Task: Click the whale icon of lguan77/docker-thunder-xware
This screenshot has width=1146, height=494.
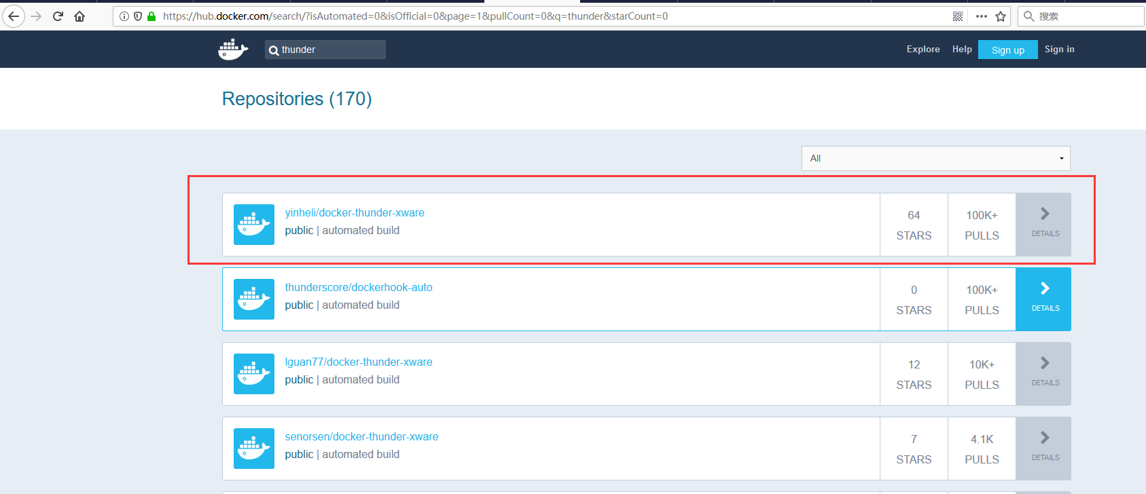Action: (254, 374)
